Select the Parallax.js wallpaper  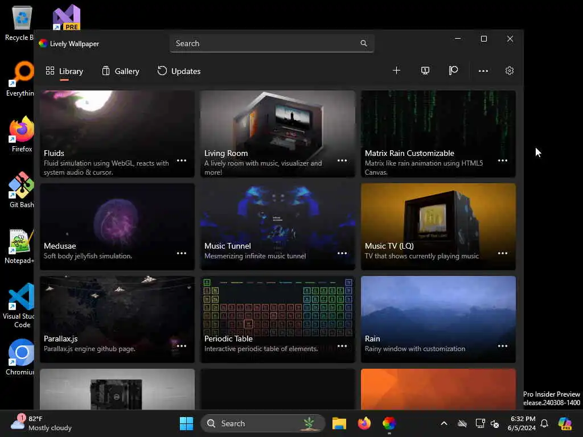(x=117, y=319)
